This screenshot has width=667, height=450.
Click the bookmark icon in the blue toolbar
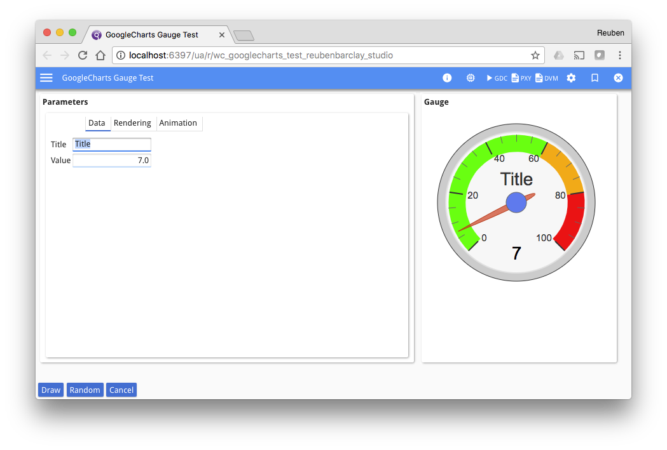595,77
